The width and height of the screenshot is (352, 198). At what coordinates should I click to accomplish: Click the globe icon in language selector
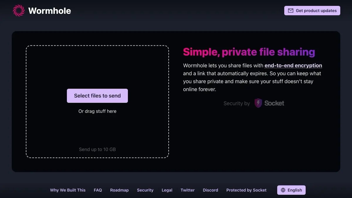[283, 190]
